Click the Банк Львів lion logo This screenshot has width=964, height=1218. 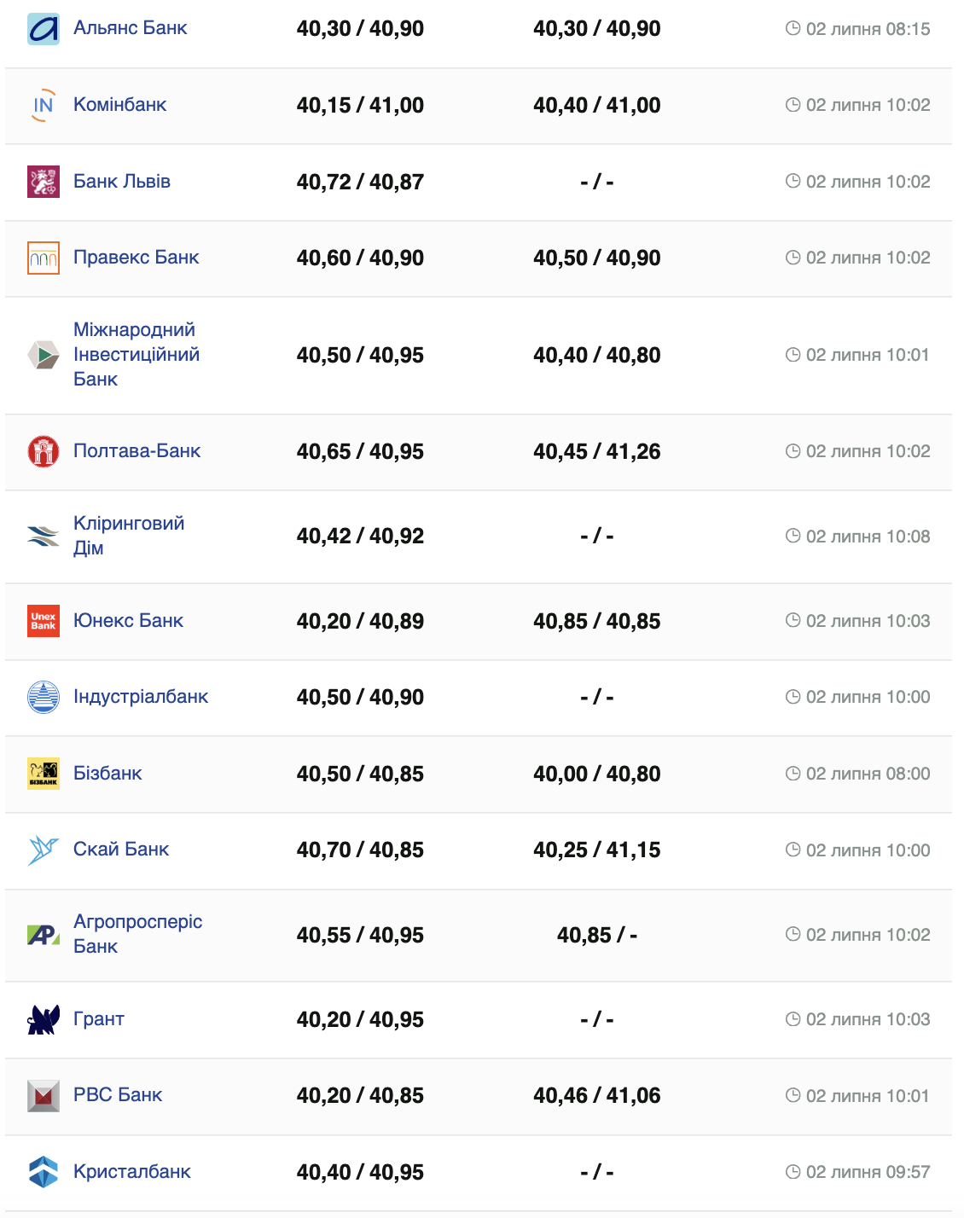44,182
